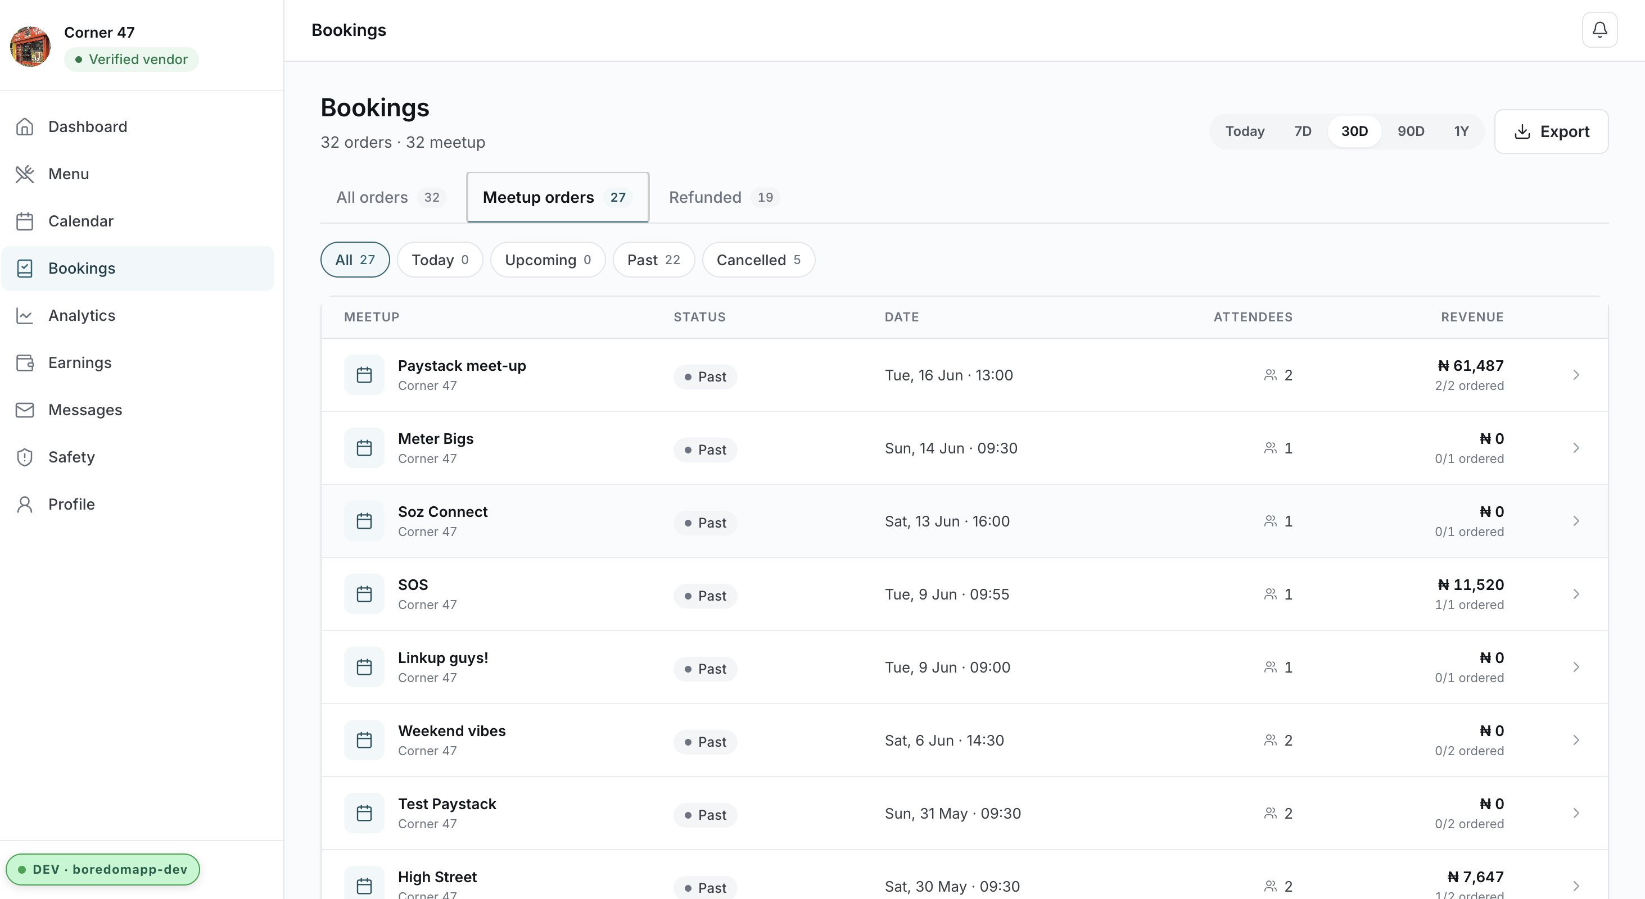
Task: Open Meter Bigs row chevron
Action: (x=1575, y=448)
